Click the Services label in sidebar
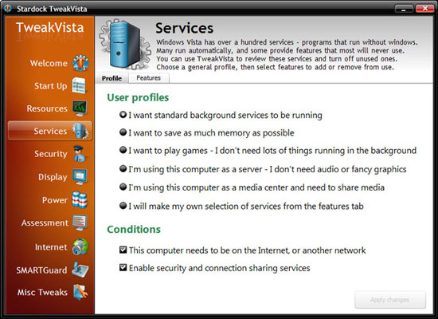 coord(50,132)
